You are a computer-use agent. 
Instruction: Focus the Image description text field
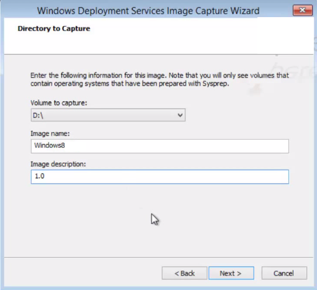click(160, 176)
